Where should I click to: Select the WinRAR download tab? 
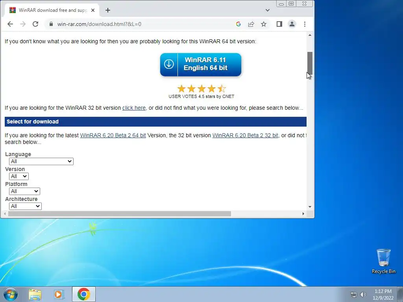52,10
